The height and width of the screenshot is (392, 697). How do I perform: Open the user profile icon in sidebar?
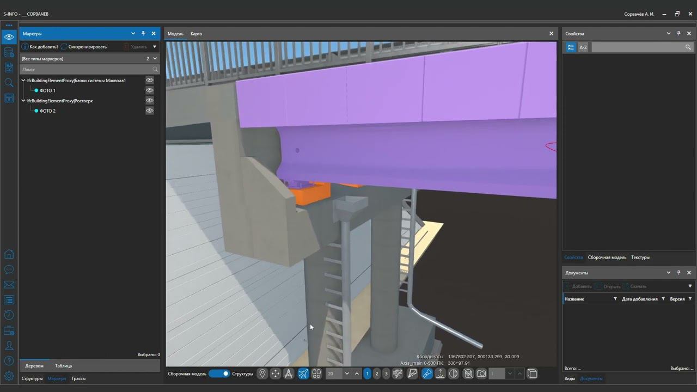tap(9, 346)
